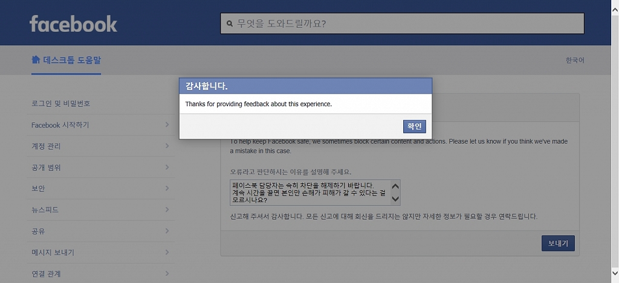
Task: Confirm the dialog with 확인
Action: 415,127
